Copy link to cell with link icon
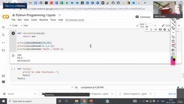 pos(156,29)
